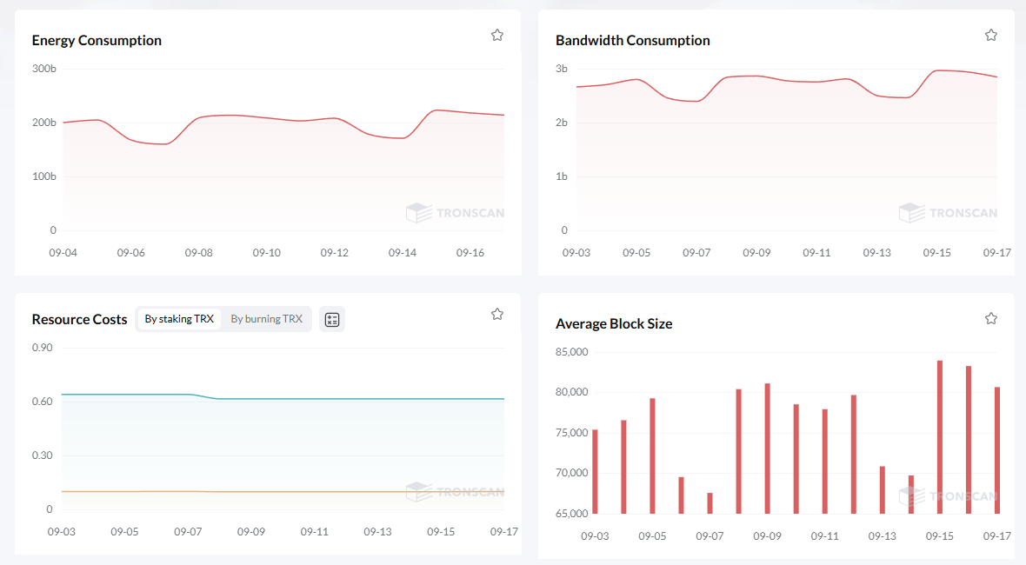This screenshot has height=565, width=1026.
Task: Click the 09-10 axis label under Energy Consumption
Action: [x=267, y=253]
